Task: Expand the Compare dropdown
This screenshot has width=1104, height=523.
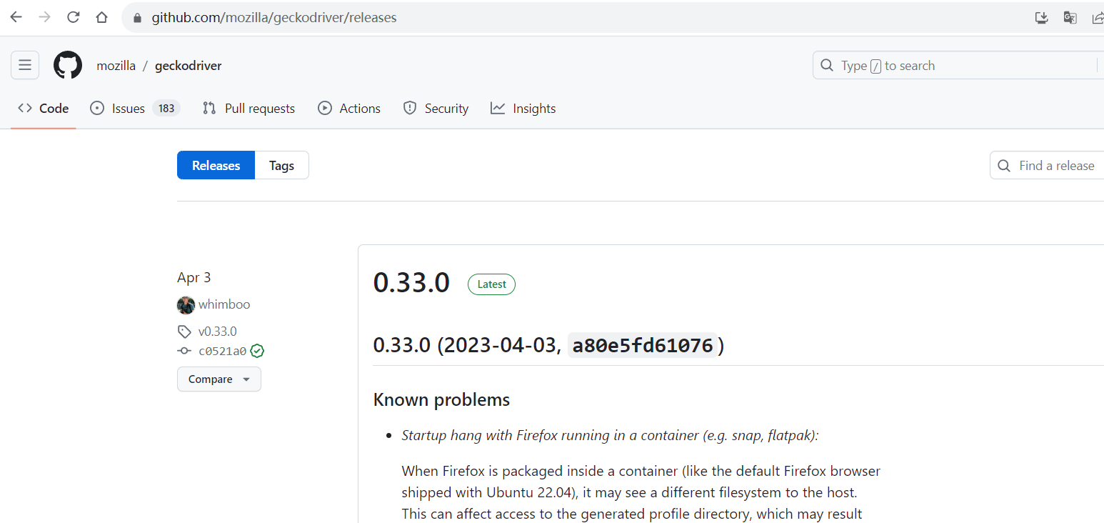Action: pyautogui.click(x=219, y=379)
